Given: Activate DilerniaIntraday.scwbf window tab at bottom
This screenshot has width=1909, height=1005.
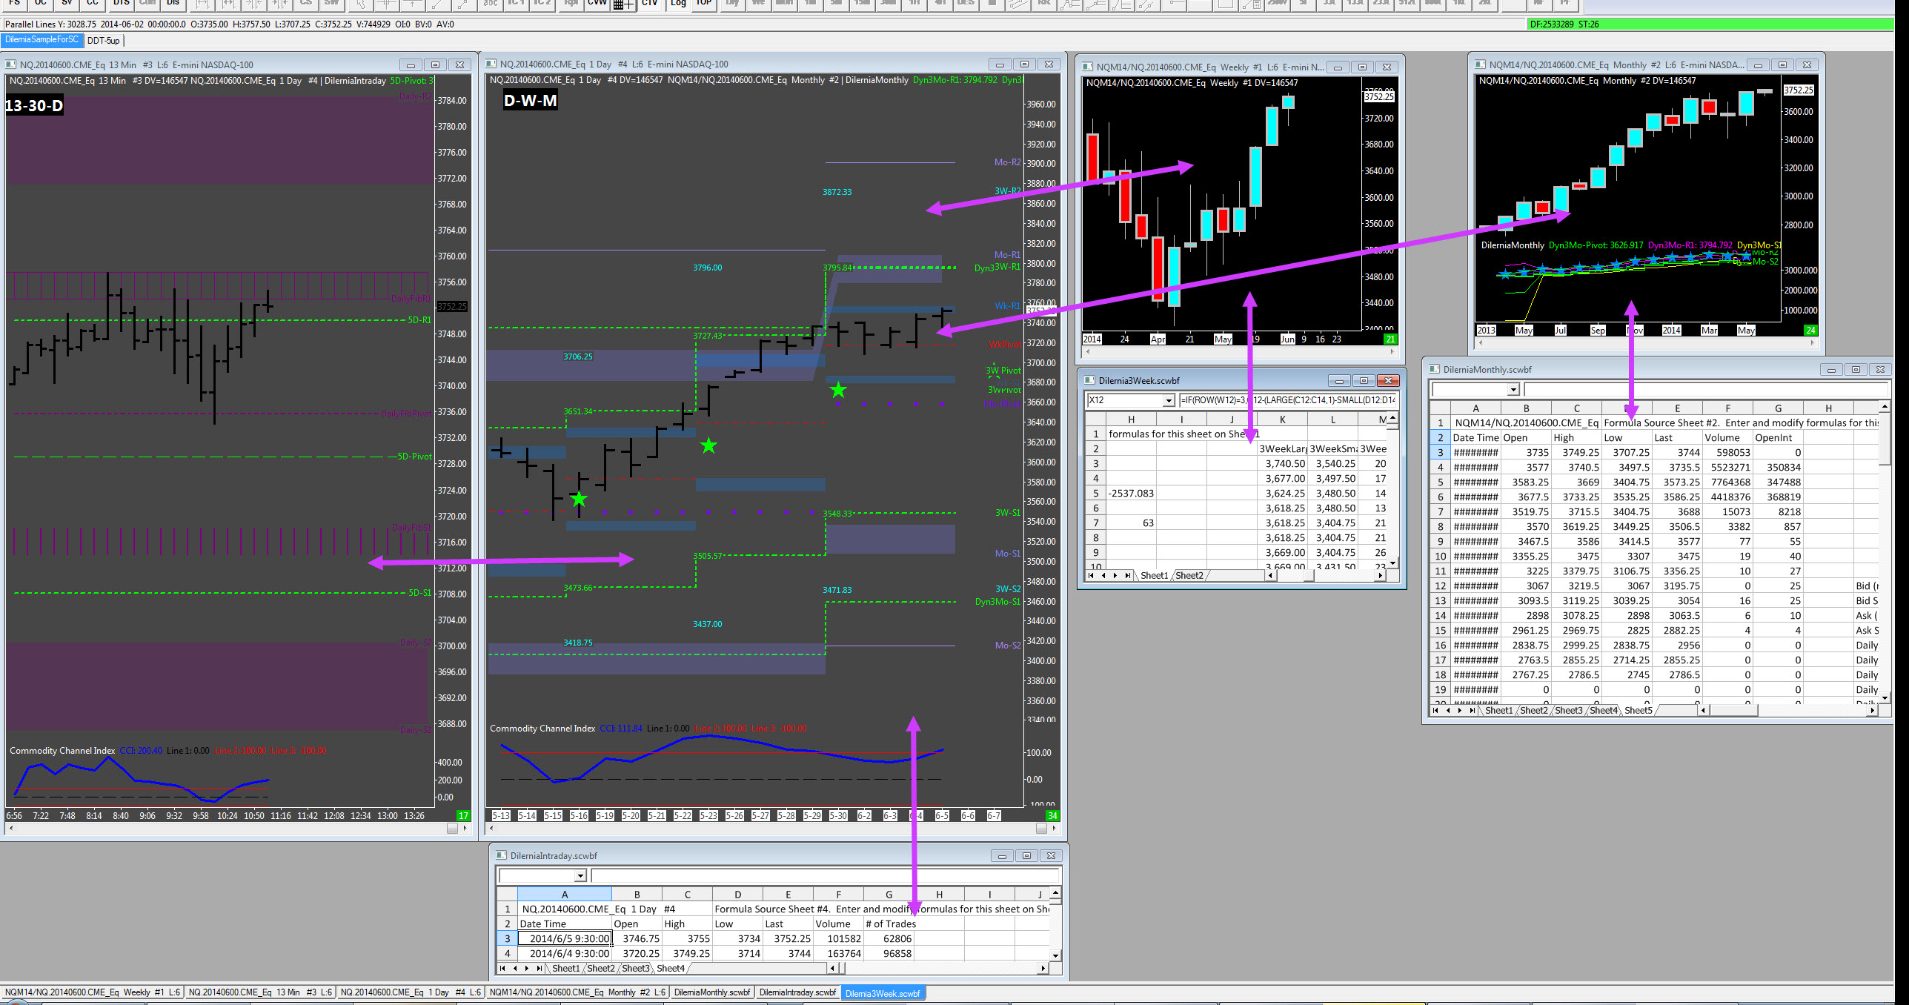Looking at the screenshot, I should click(797, 992).
